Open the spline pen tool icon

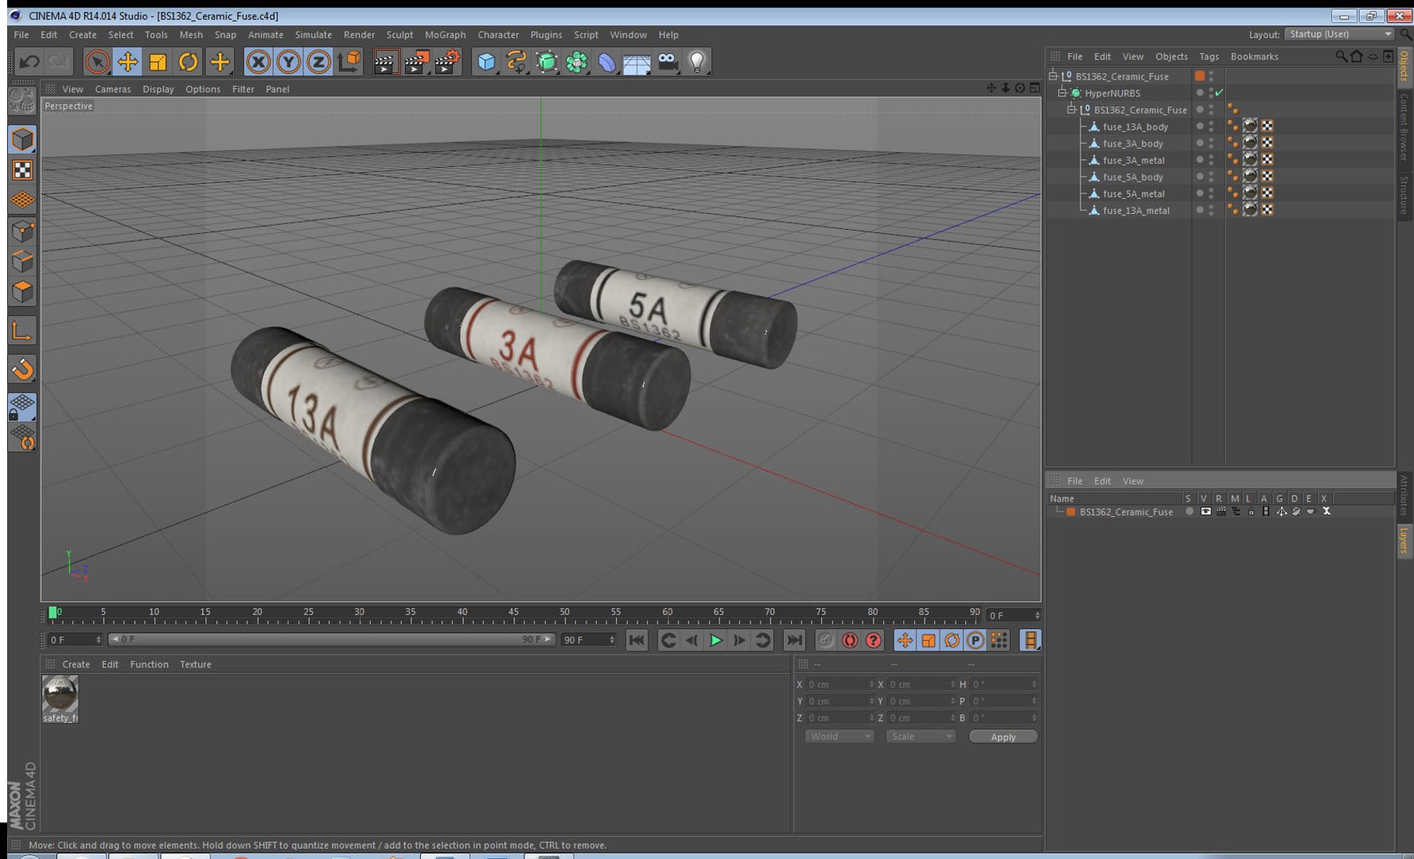point(516,61)
